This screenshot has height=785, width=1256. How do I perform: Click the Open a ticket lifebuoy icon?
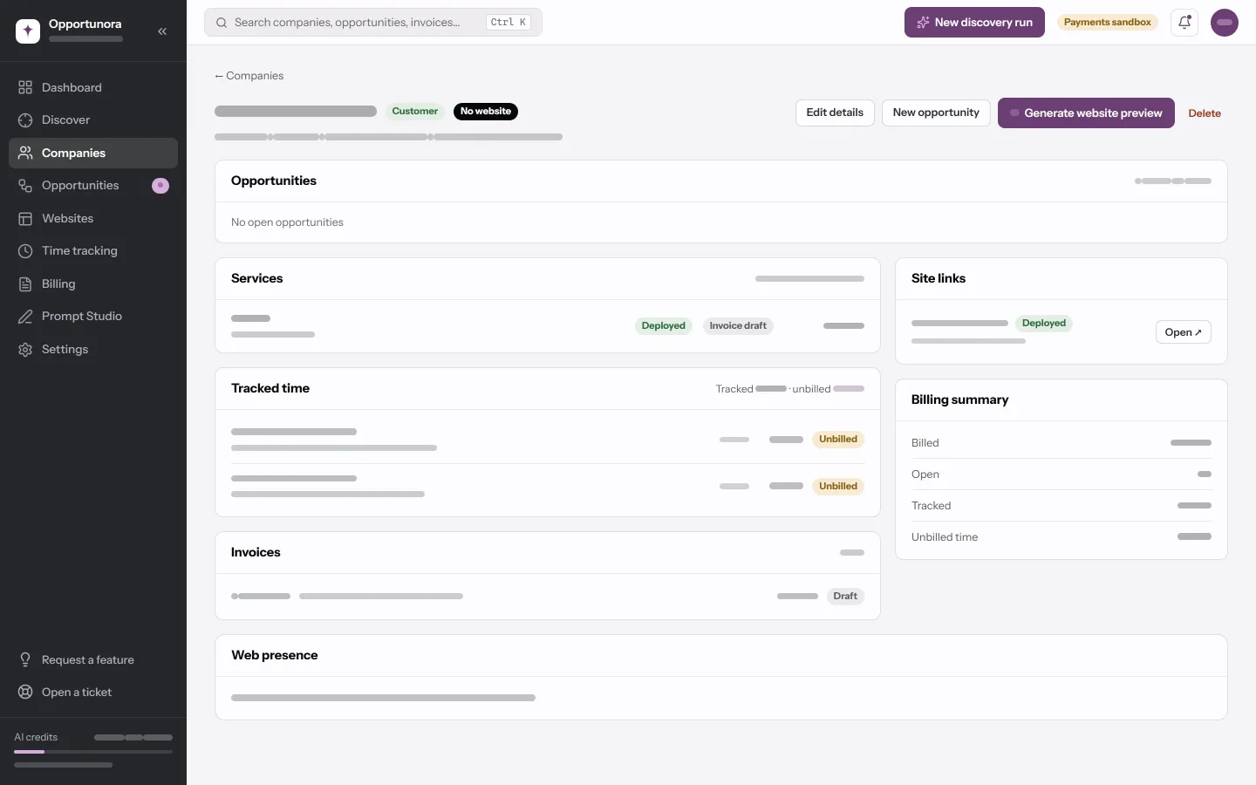(25, 693)
